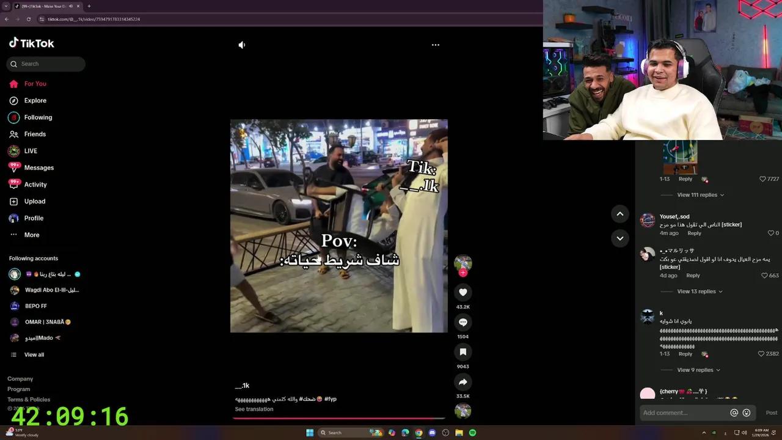782x440 pixels.
Task: Like the video using the heart icon
Action: point(462,292)
